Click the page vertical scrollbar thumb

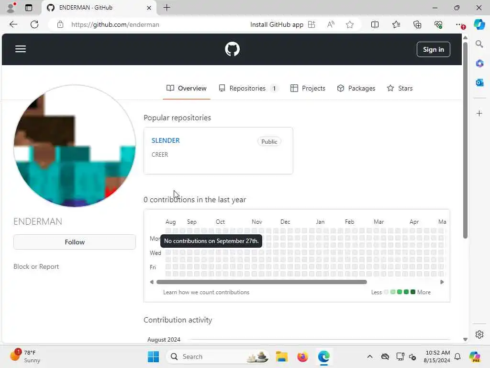point(465,140)
